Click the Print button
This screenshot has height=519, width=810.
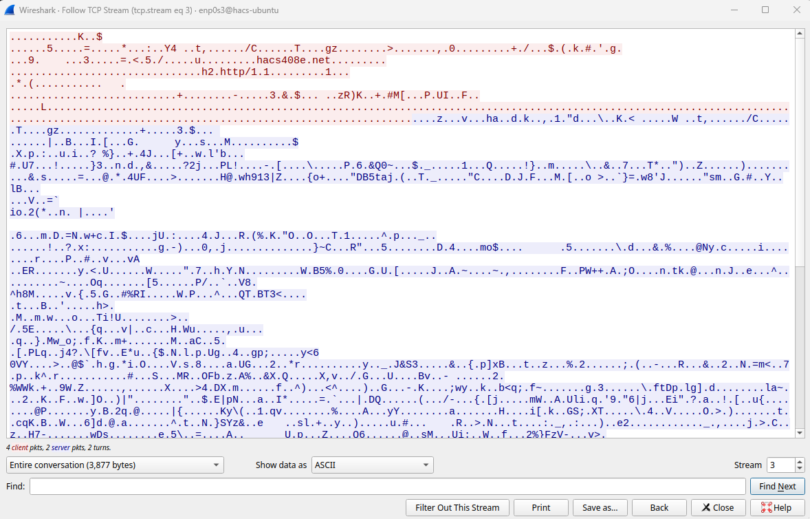click(541, 507)
